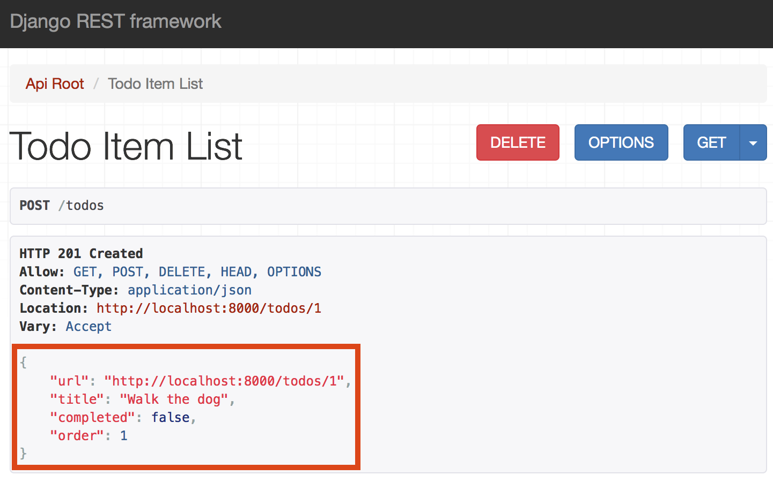Viewport: 773px width, 483px height.
Task: Click the false value of completed
Action: [170, 418]
